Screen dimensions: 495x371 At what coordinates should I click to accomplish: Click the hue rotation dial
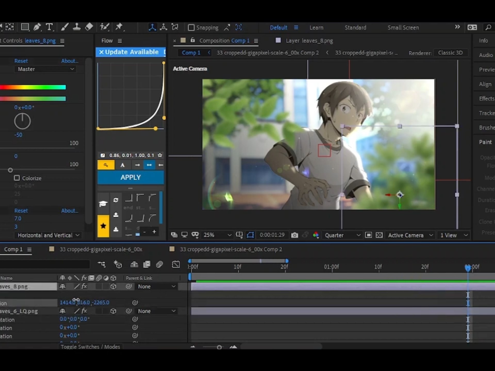22,121
